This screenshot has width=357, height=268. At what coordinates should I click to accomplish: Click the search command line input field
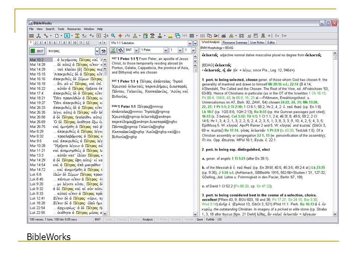pos(71,51)
